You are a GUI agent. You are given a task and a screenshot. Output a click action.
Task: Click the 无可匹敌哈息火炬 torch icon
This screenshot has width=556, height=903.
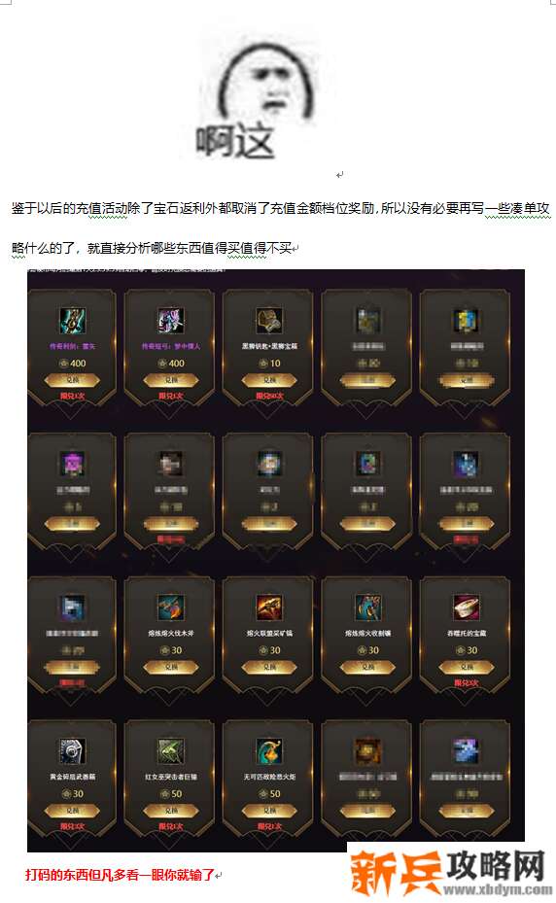269,751
